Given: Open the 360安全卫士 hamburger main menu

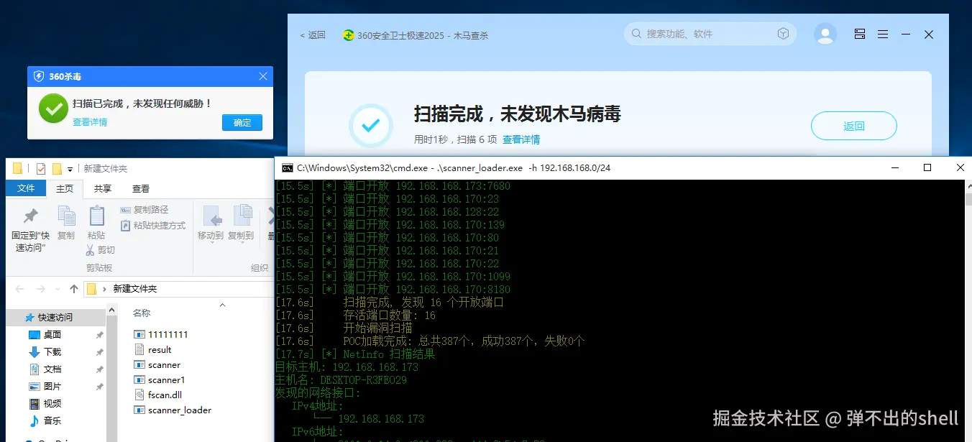Looking at the screenshot, I should point(883,34).
